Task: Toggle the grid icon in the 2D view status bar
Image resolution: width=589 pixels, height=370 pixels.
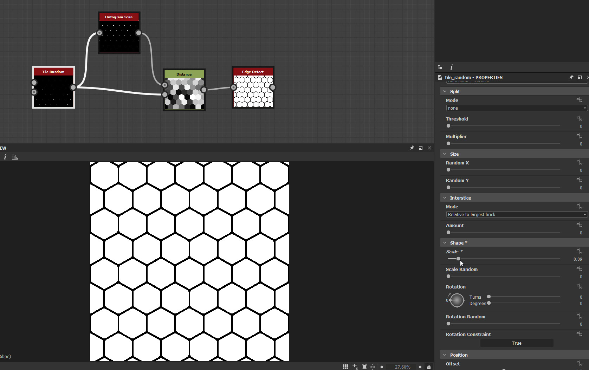Action: tap(345, 366)
